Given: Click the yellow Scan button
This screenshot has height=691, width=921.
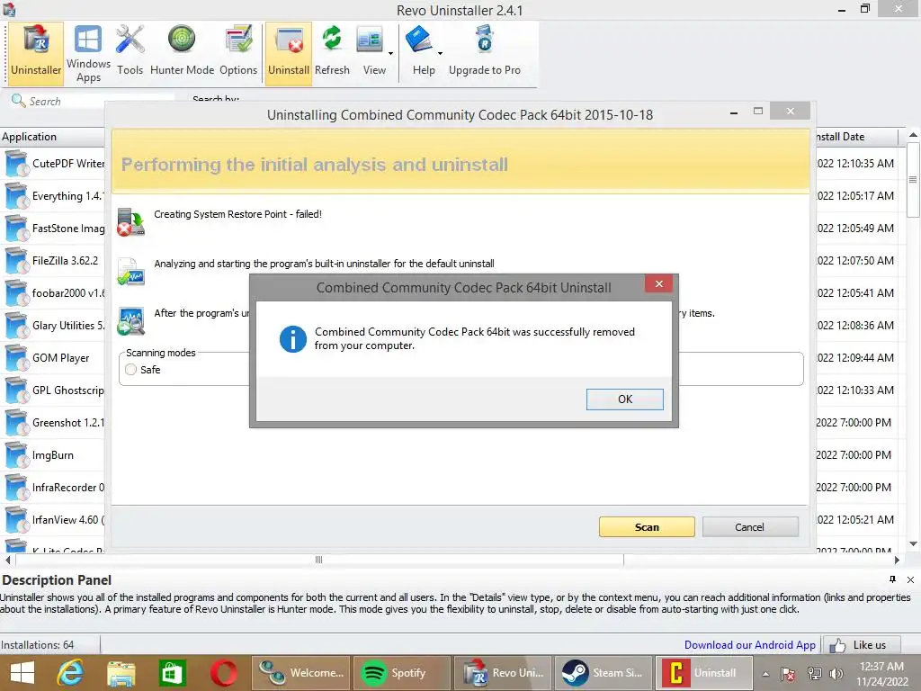Looking at the screenshot, I should (x=647, y=527).
